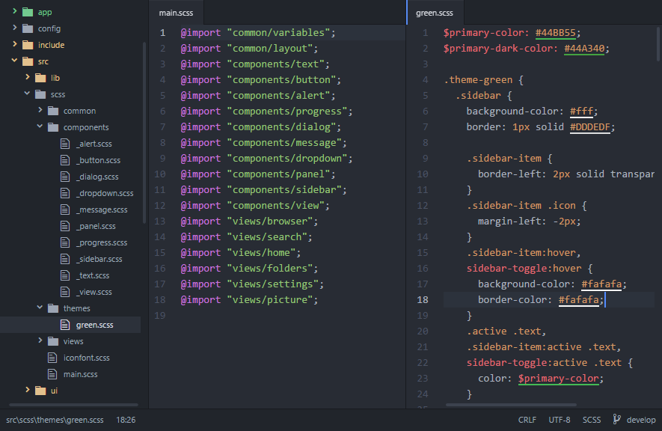Expand the include folder chevron
The height and width of the screenshot is (431, 662).
tap(15, 44)
